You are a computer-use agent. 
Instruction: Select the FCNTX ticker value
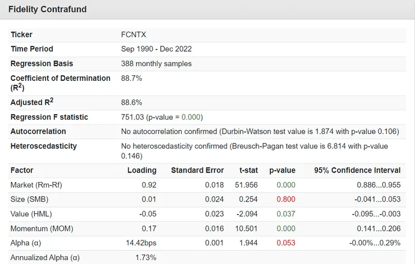click(133, 35)
